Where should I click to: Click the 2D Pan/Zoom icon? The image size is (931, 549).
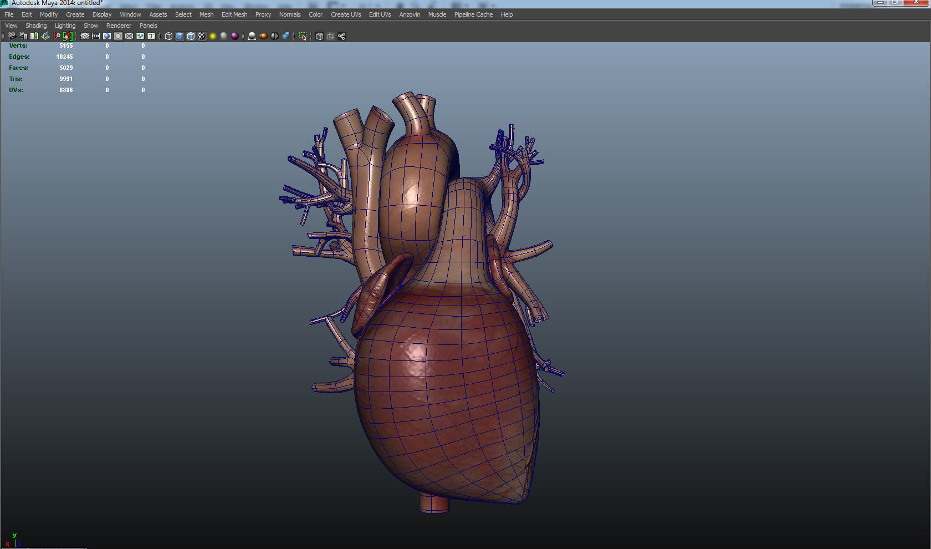click(x=57, y=36)
